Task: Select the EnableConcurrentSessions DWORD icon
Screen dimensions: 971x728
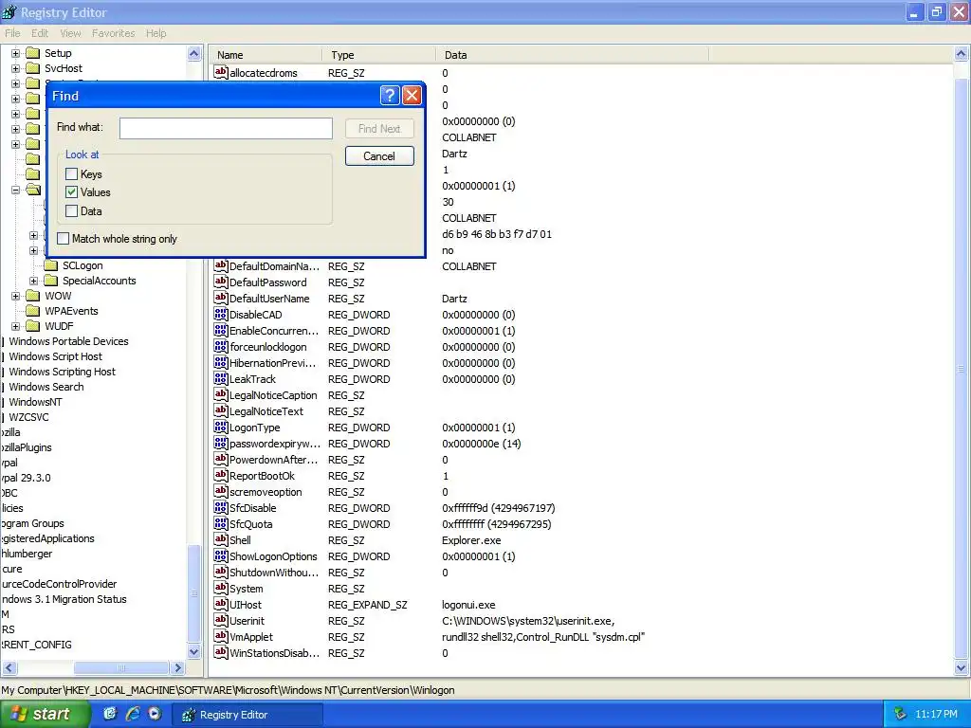Action: (220, 330)
